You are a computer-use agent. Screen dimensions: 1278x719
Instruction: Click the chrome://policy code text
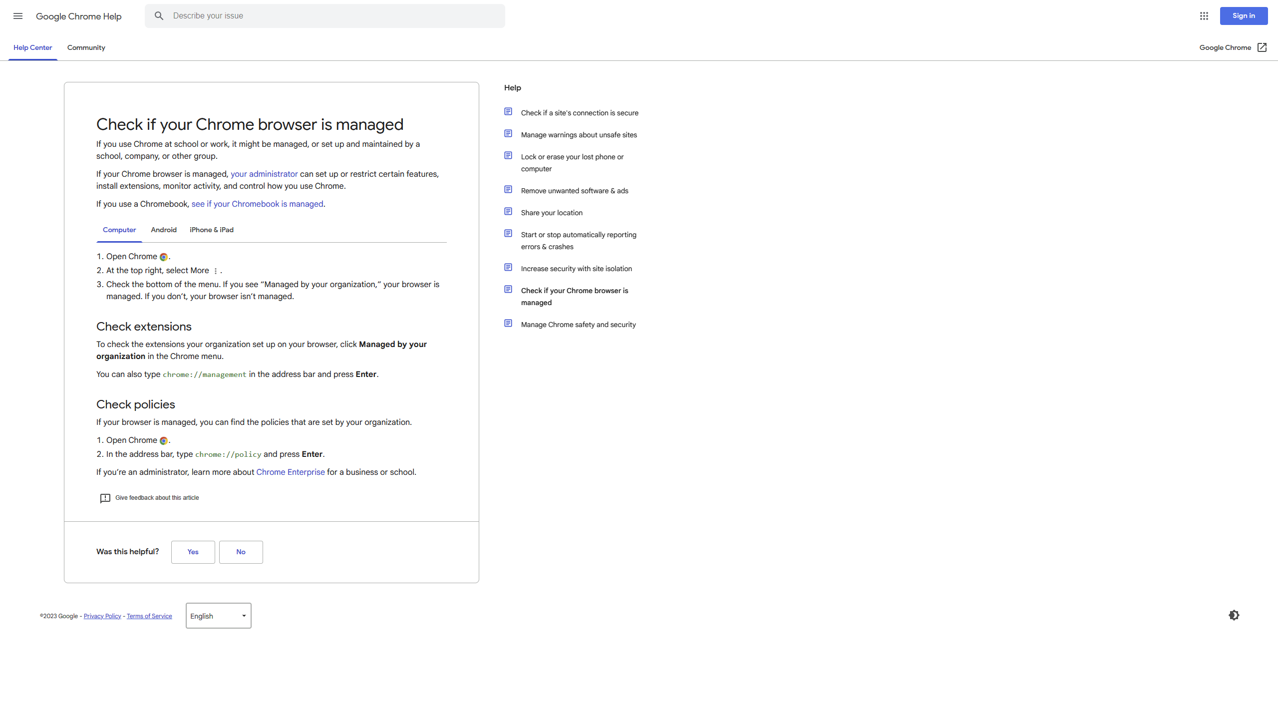click(228, 454)
